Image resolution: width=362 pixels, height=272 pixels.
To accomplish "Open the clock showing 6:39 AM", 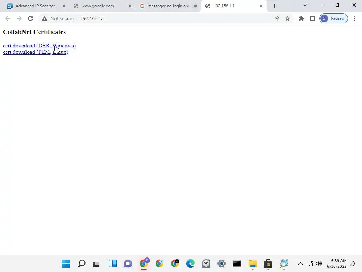I will pyautogui.click(x=337, y=263).
